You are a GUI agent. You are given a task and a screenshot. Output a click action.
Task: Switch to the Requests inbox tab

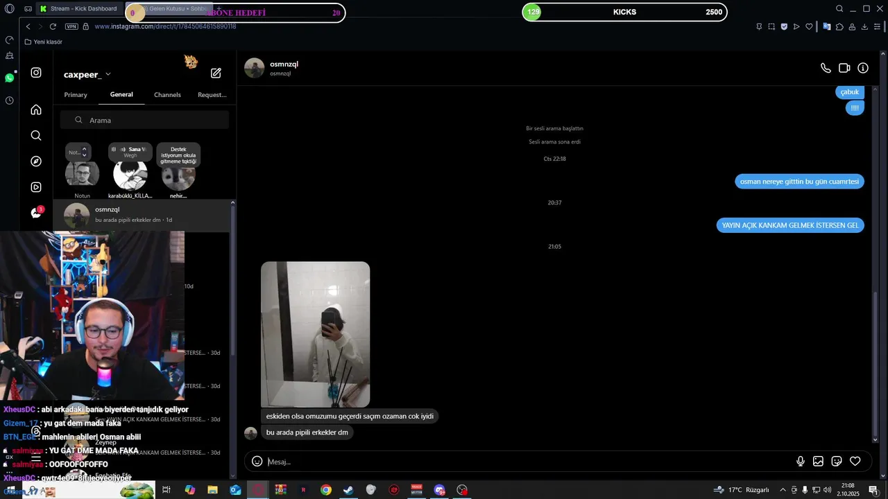pos(212,95)
